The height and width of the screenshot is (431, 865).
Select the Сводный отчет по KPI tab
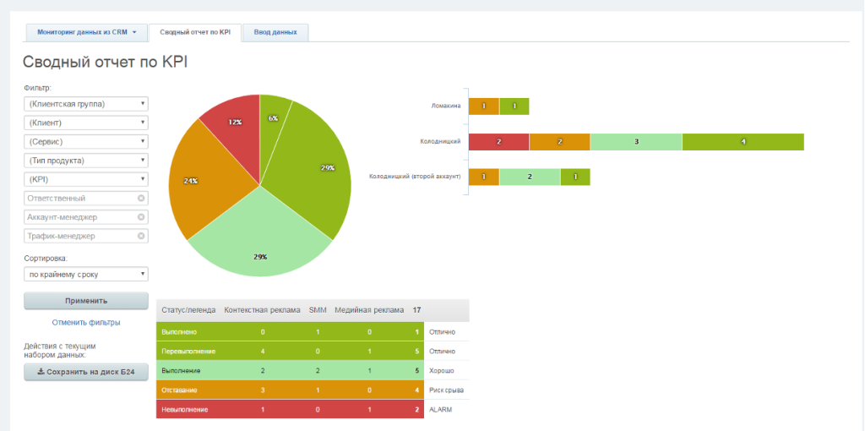pyautogui.click(x=194, y=32)
